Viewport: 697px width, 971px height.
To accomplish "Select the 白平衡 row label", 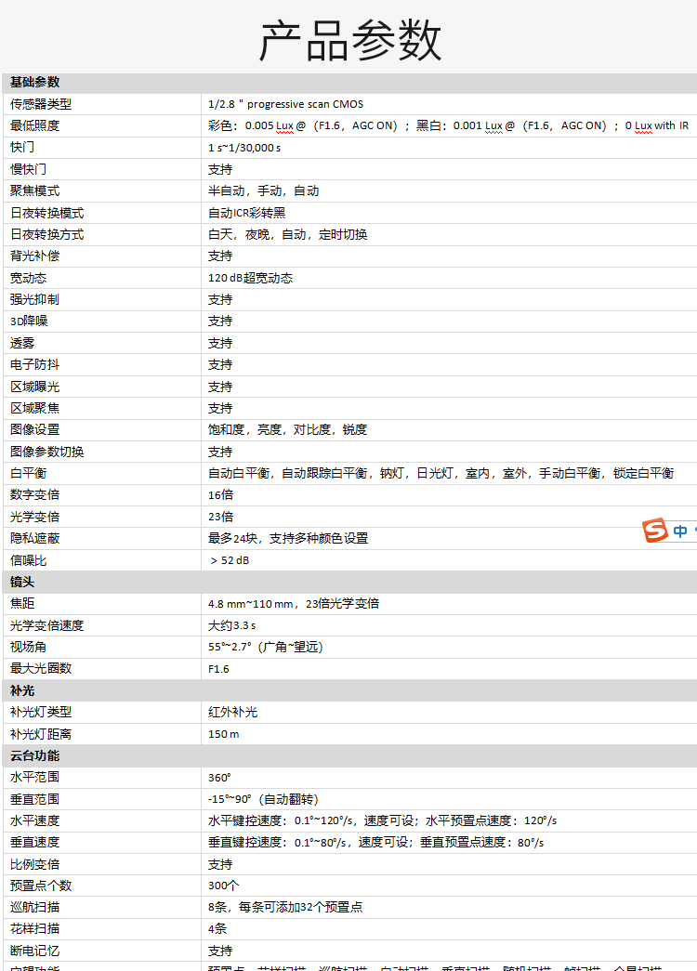I will coord(28,473).
